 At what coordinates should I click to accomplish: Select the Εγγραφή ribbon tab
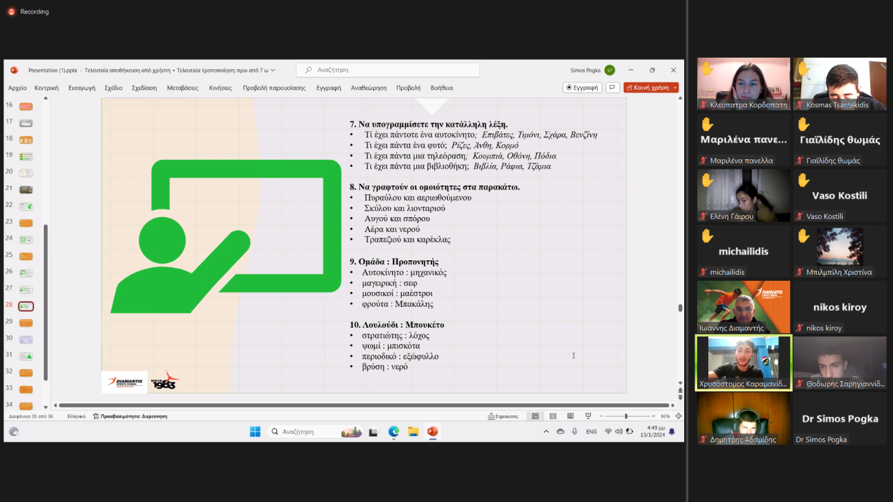[328, 88]
